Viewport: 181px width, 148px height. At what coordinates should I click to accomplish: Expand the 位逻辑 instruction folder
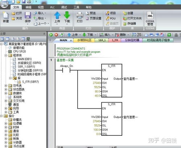[6, 123]
